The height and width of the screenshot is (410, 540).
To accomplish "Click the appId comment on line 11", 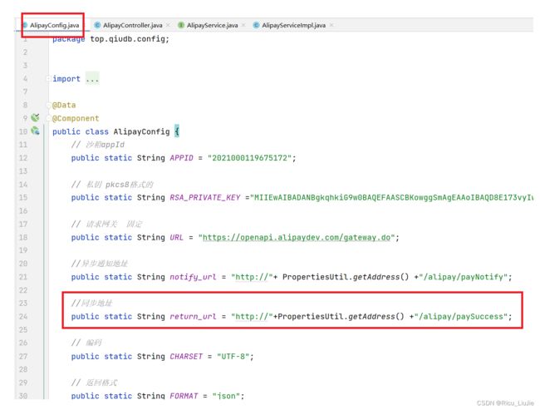I will click(x=98, y=145).
